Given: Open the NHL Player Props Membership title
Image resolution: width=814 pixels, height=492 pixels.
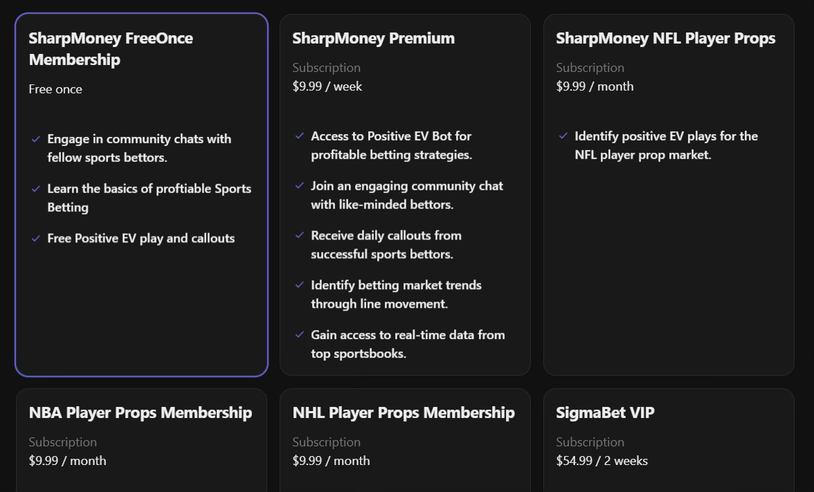Looking at the screenshot, I should [404, 412].
